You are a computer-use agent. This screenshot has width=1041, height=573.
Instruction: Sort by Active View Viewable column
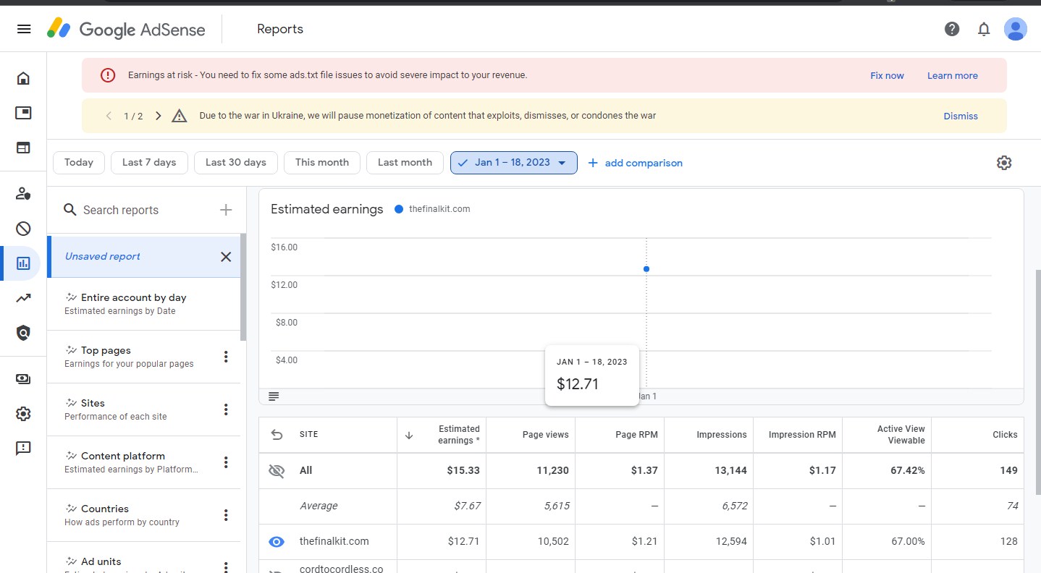[901, 435]
